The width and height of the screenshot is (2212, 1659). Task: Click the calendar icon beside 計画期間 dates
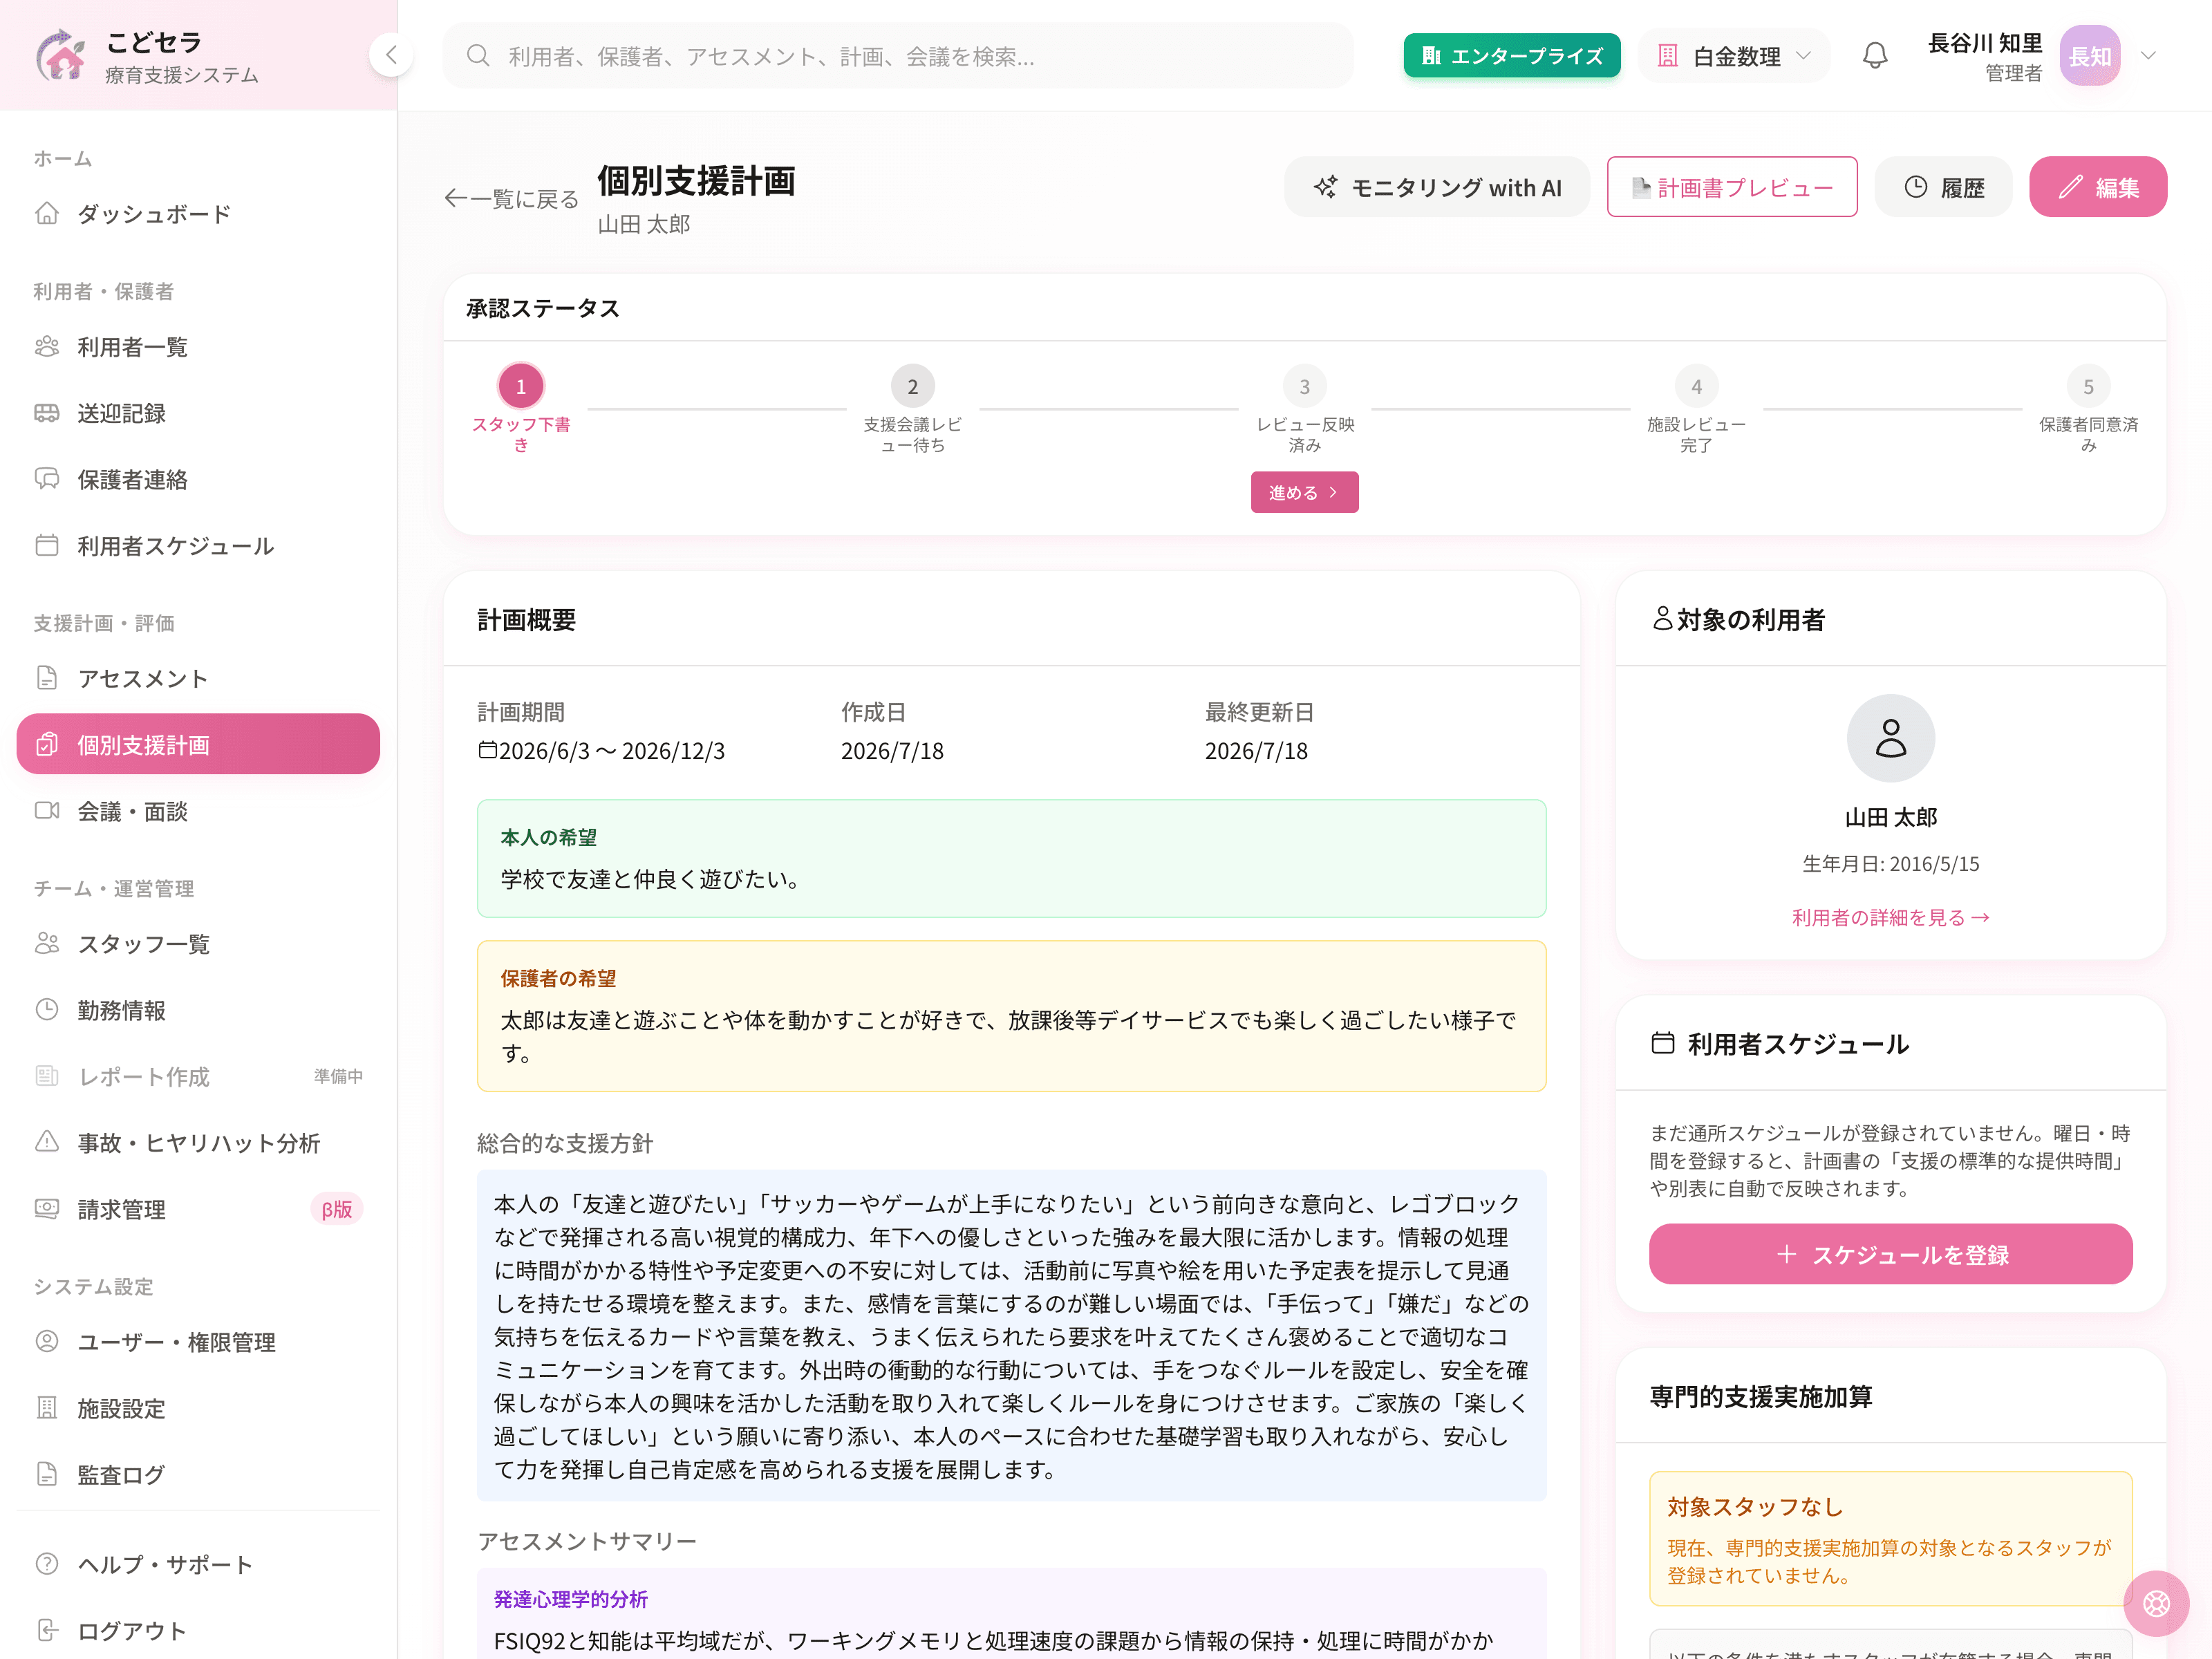487,750
